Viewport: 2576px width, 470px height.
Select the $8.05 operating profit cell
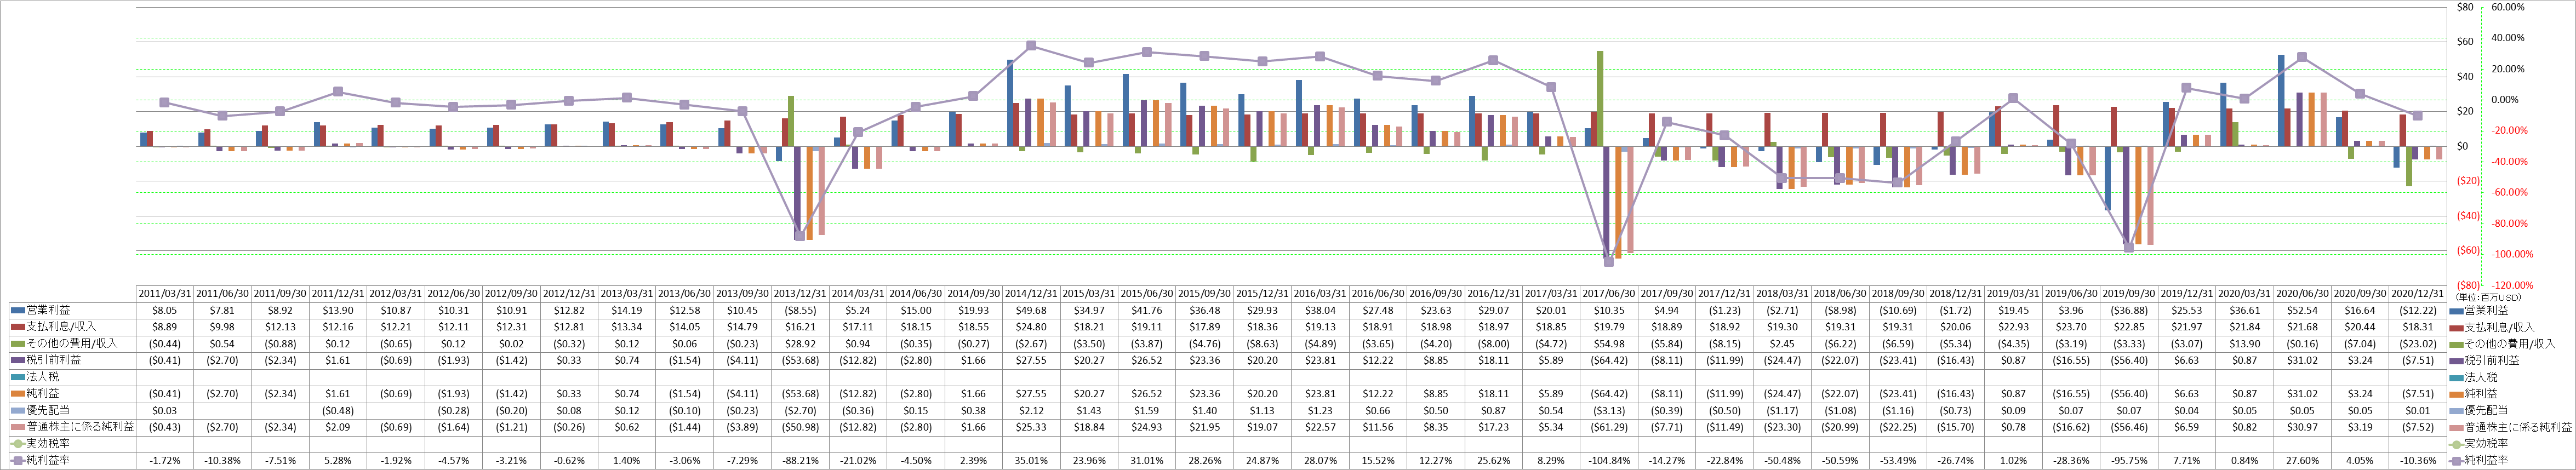point(164,310)
